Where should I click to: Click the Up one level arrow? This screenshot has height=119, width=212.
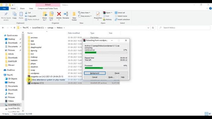(15, 28)
